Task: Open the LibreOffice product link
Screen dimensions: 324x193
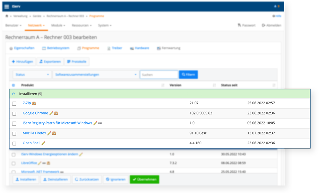Action: [29, 163]
